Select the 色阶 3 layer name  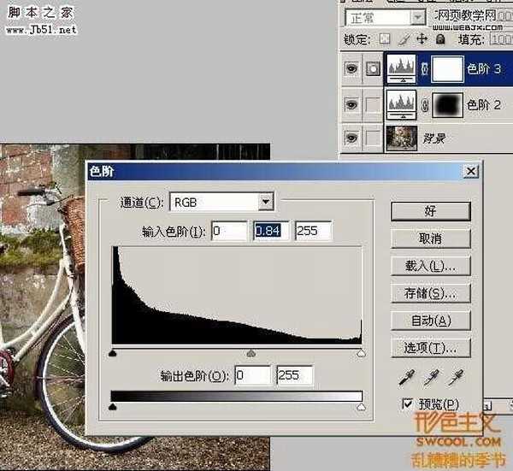(x=484, y=69)
